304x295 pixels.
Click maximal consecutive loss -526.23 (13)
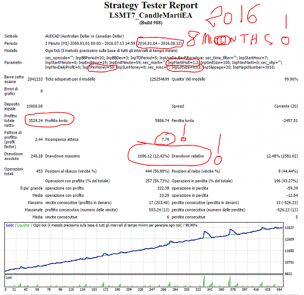pyautogui.click(x=287, y=210)
